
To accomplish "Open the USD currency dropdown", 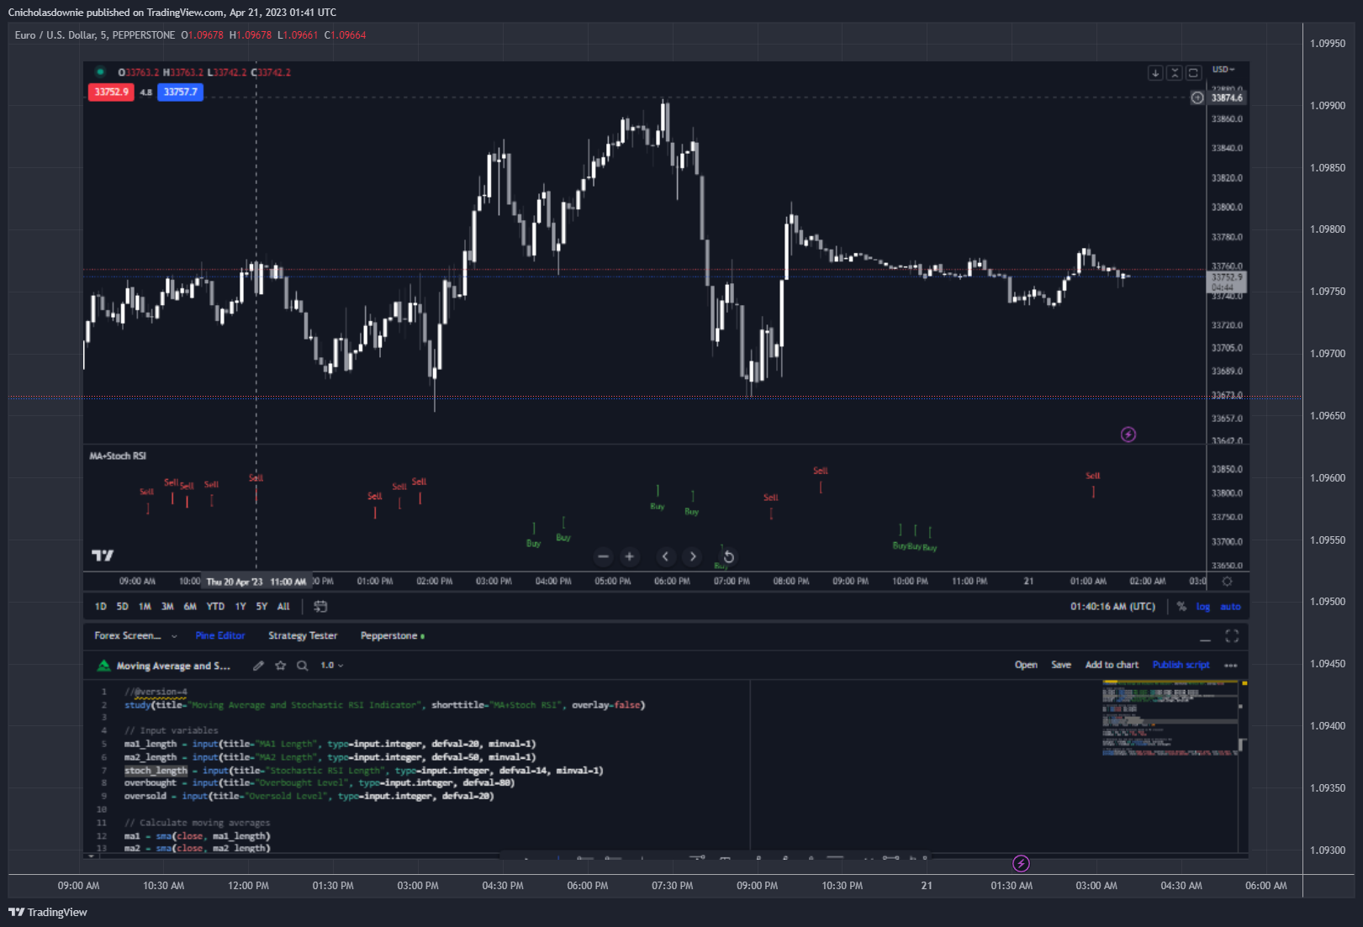I will 1223,70.
